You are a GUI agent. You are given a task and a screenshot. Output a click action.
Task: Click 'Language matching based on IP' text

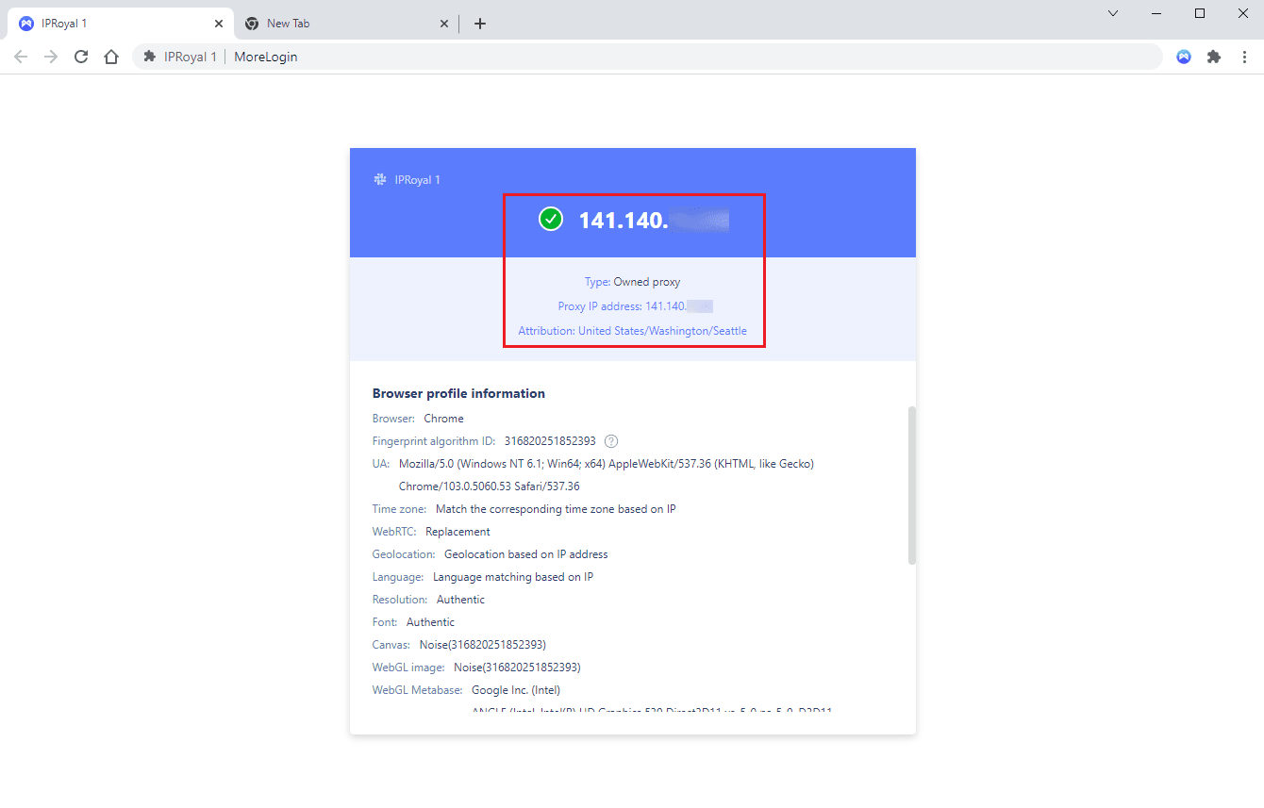tap(513, 577)
